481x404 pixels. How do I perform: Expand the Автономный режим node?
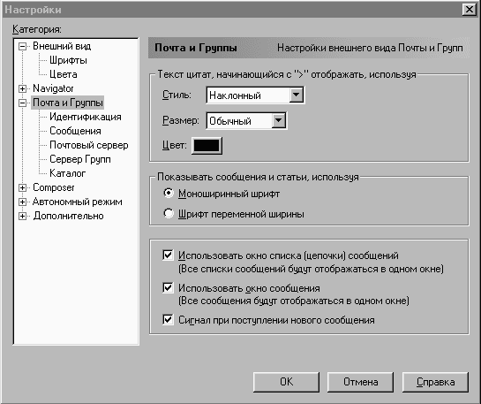22,202
